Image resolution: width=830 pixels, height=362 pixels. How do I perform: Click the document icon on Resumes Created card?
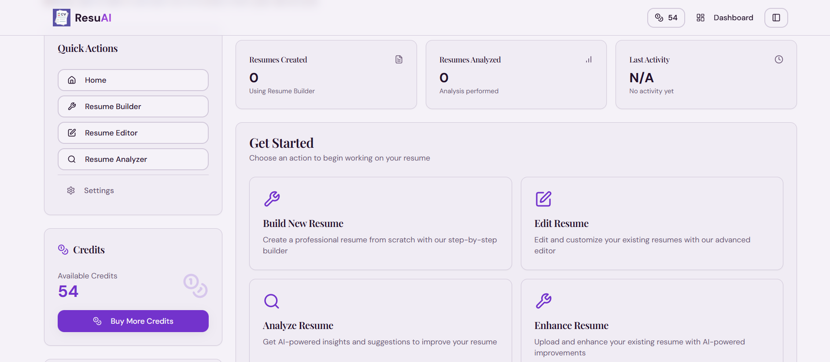click(399, 59)
